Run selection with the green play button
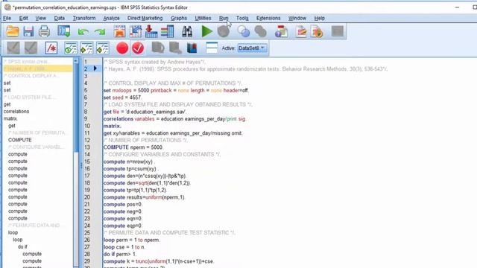477x268 pixels. (207, 31)
